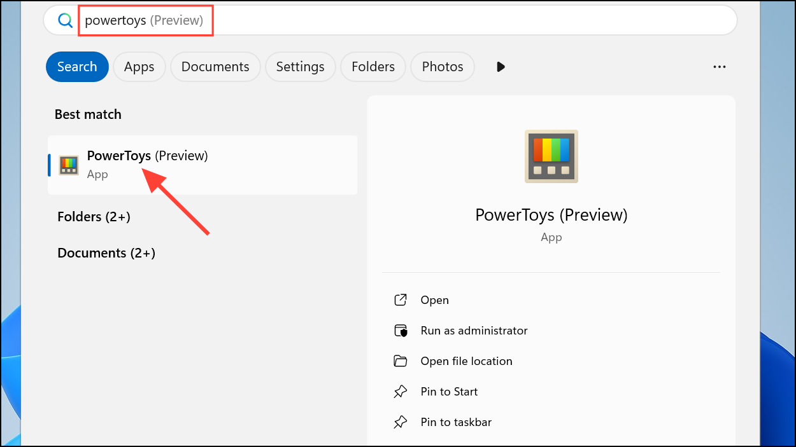Select the Folders filter tab

(373, 67)
